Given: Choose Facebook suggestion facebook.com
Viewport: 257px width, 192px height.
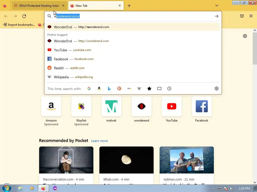Looking at the screenshot, I should 133,59.
